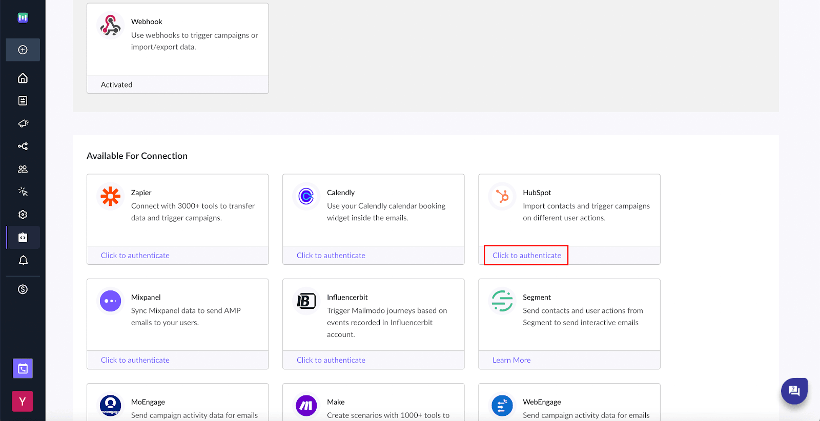Click the Make card title

pos(336,402)
